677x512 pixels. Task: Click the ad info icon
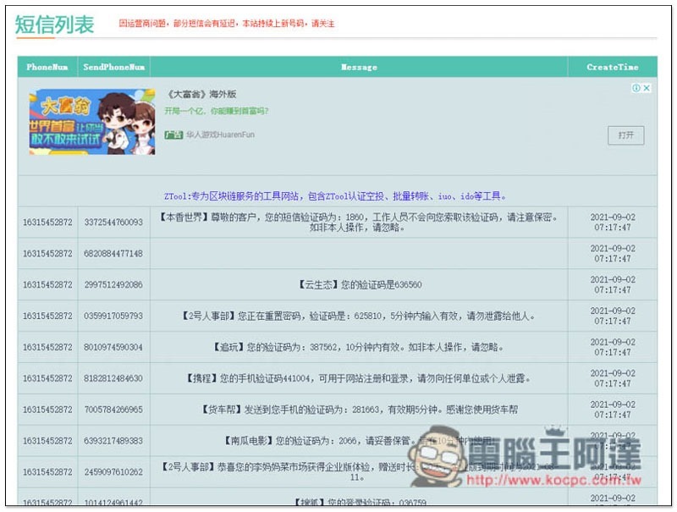pyautogui.click(x=636, y=88)
